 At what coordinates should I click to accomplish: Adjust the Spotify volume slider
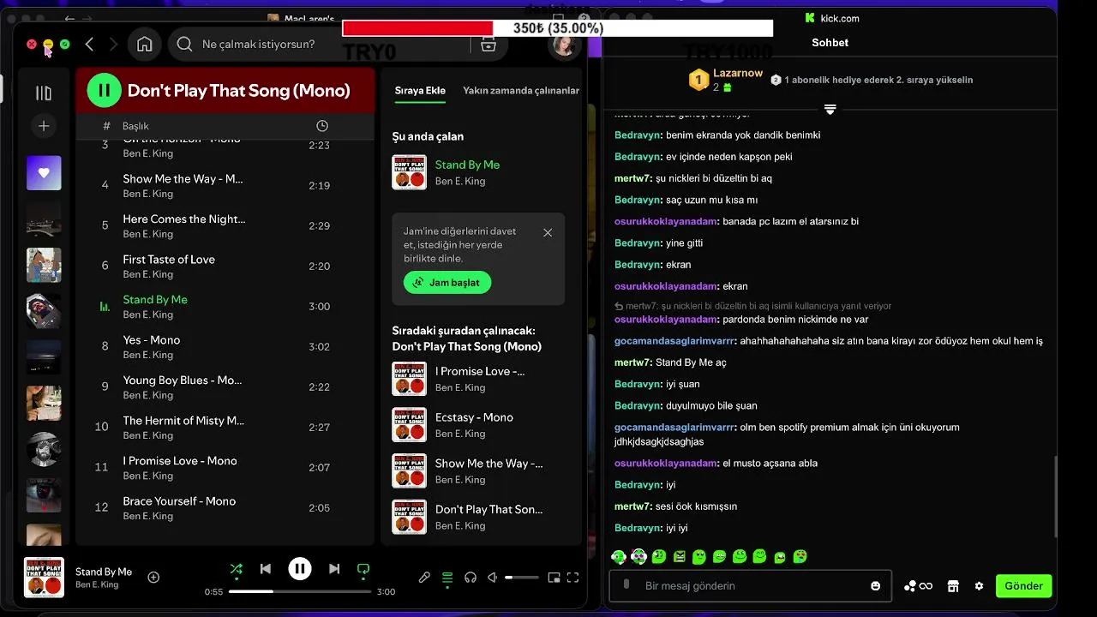click(x=522, y=578)
